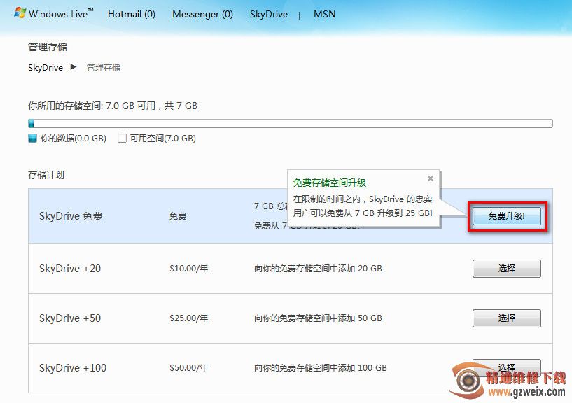The image size is (572, 403).
Task: Click the SkyDrive +100 plan name
Action: point(73,367)
